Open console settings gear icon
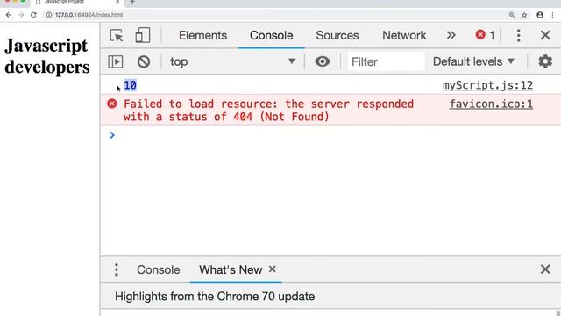The image size is (561, 316). click(545, 61)
